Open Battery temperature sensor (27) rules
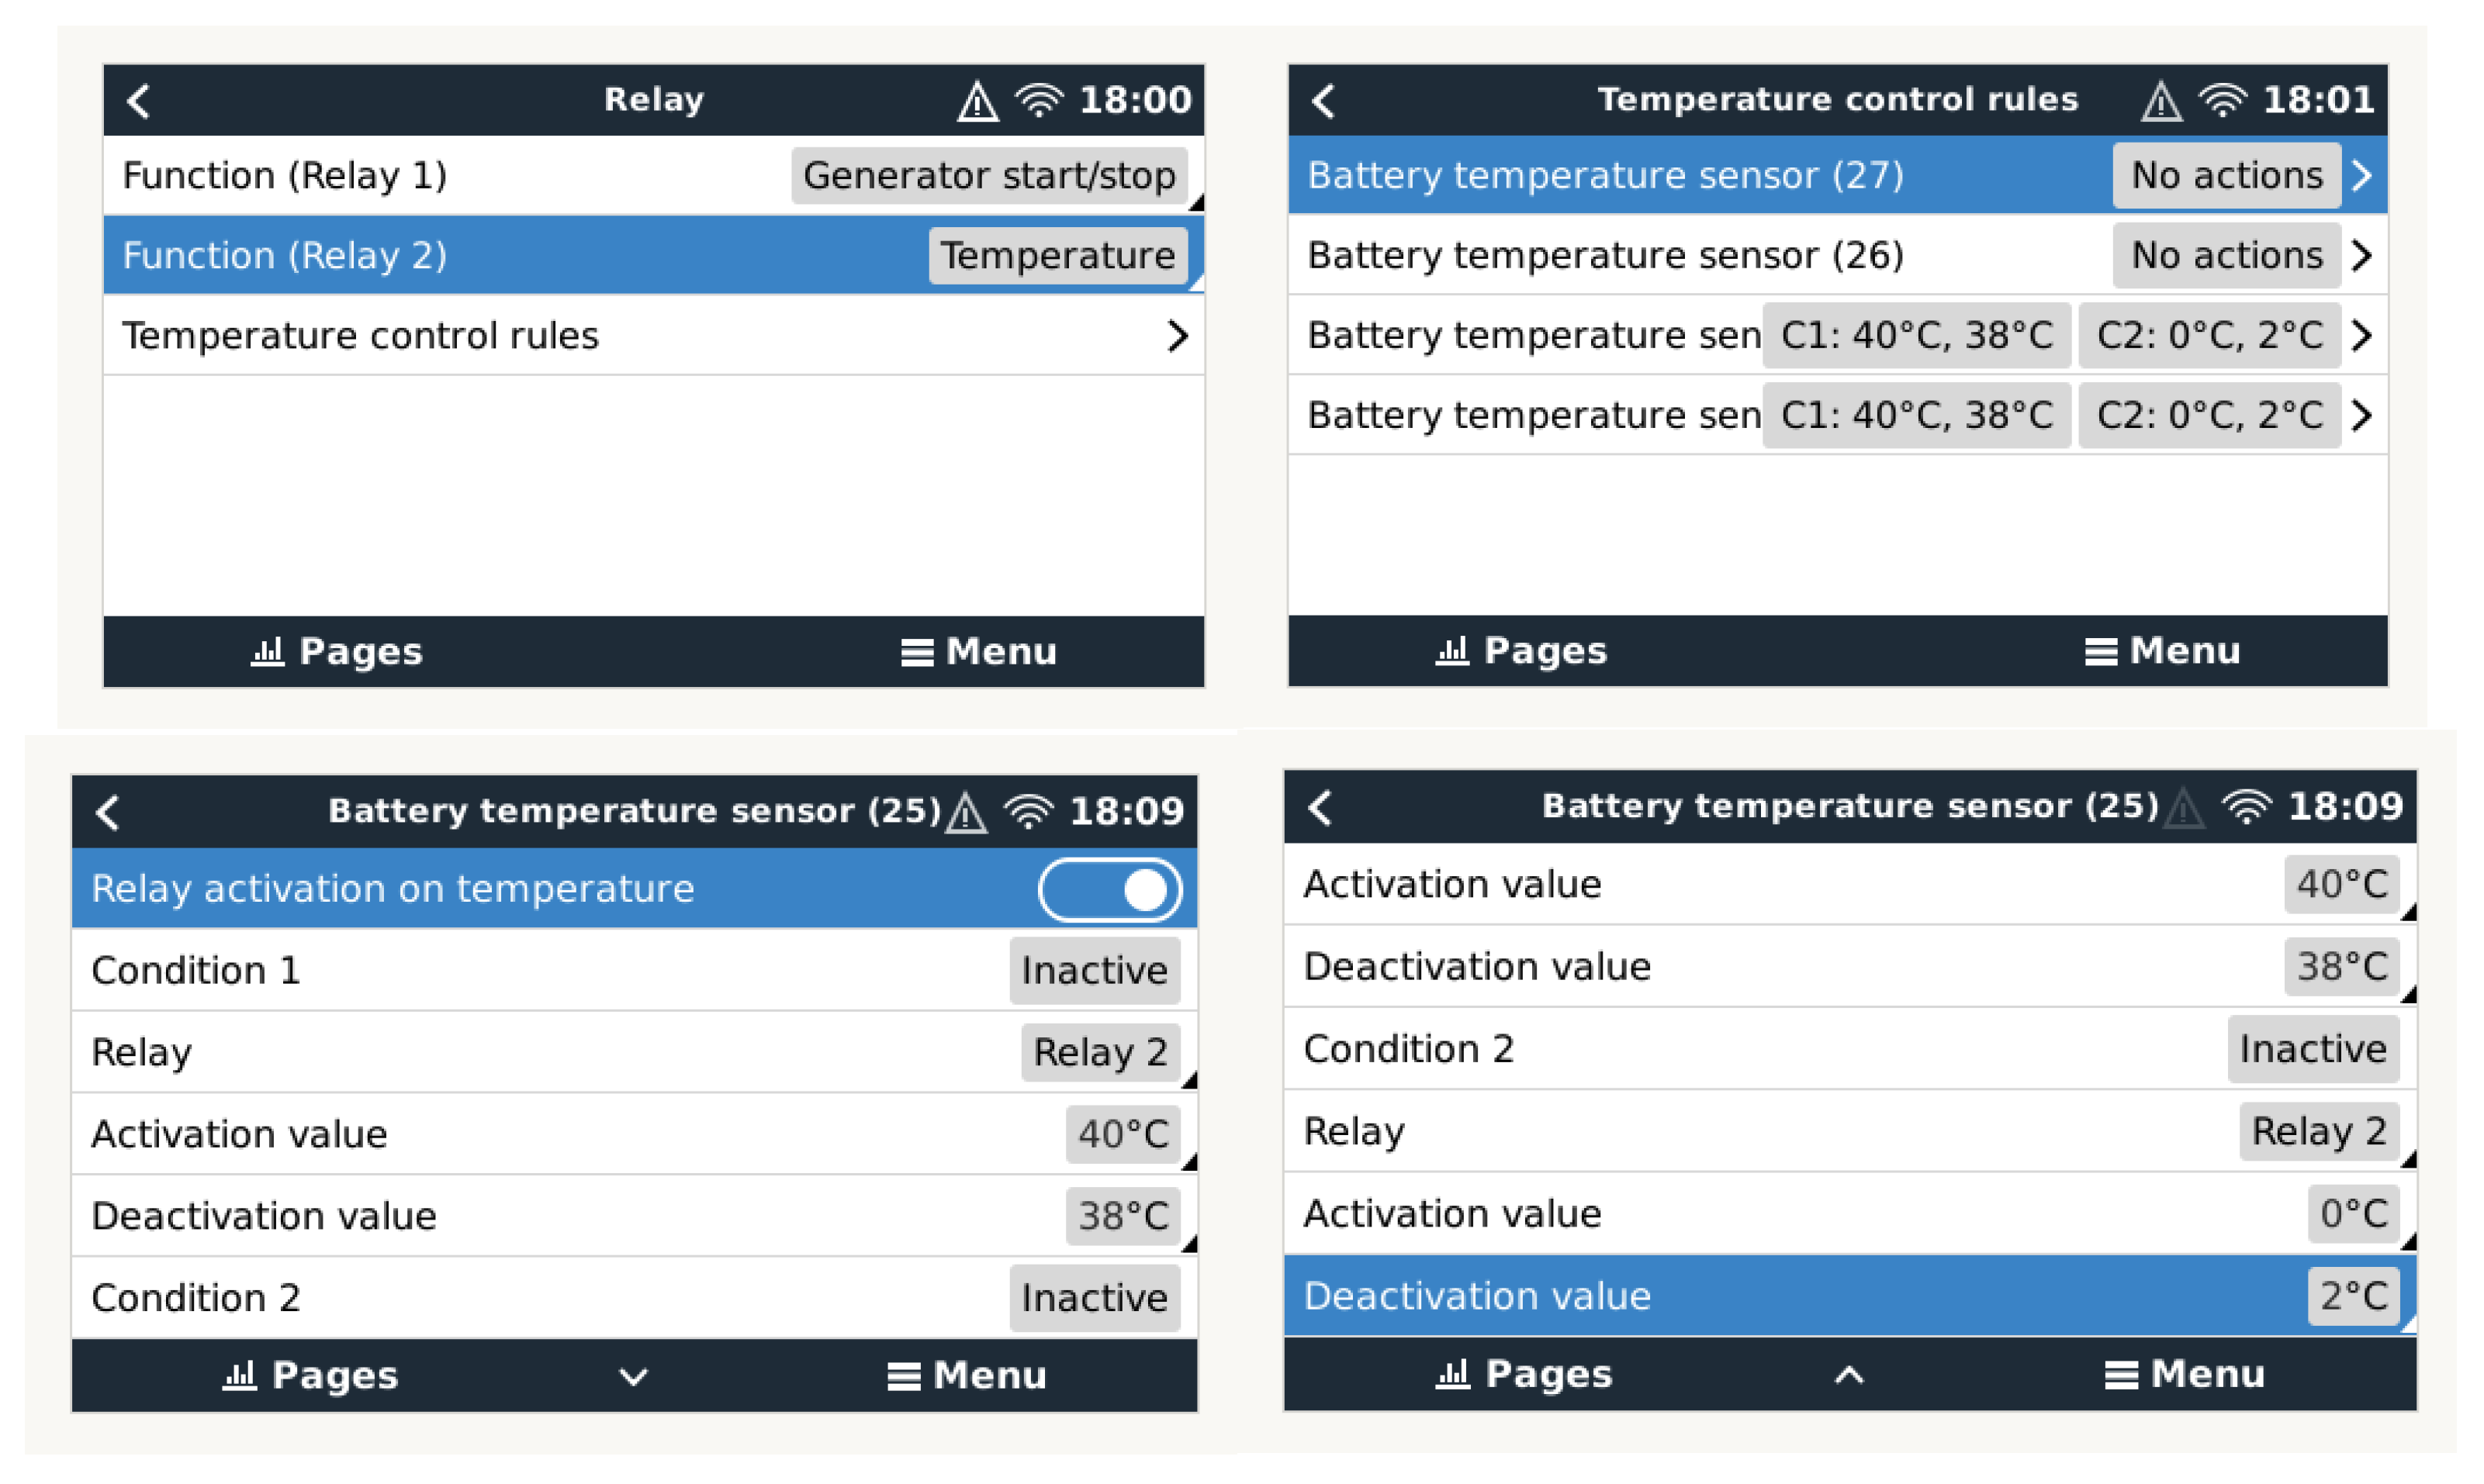The height and width of the screenshot is (1484, 2484). tap(2361, 176)
